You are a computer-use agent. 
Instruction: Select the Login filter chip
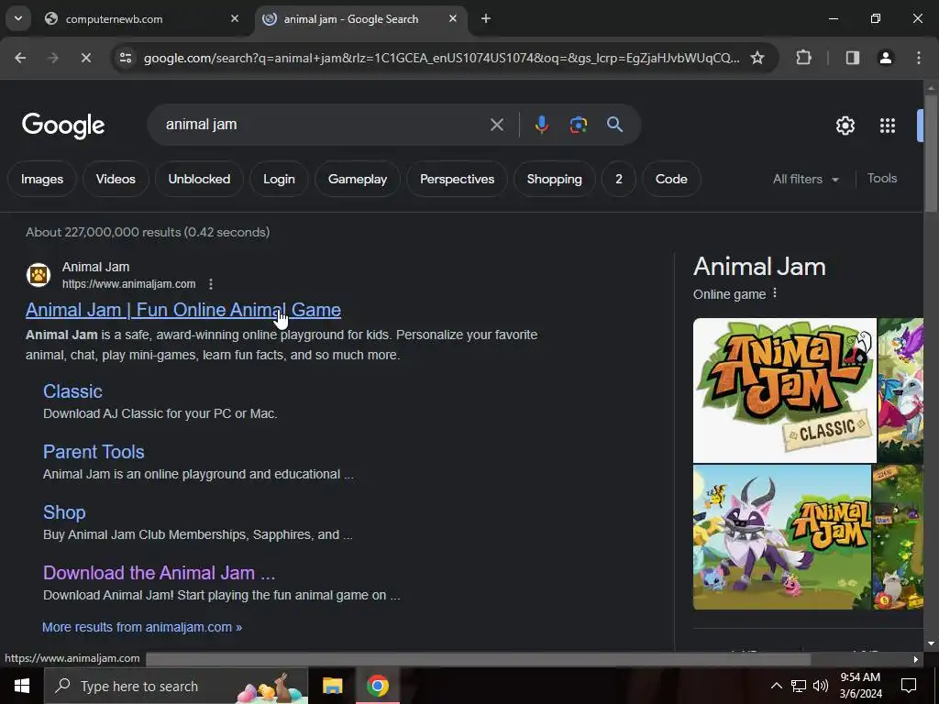click(279, 179)
